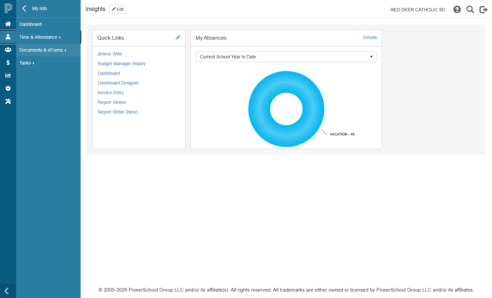The image size is (492, 298).
Task: Click the sign out icon
Action: tap(483, 9)
